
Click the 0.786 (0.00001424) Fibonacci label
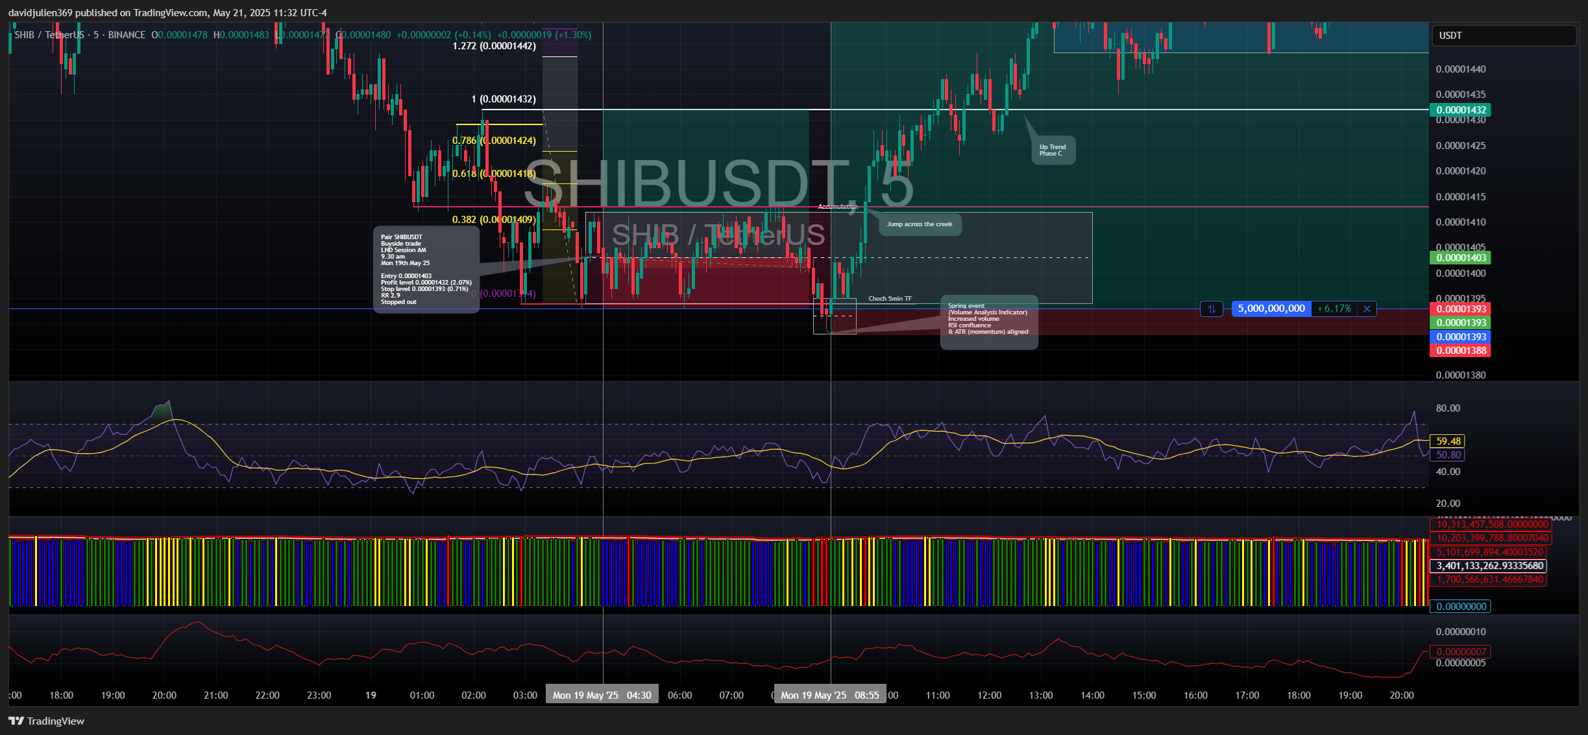494,141
